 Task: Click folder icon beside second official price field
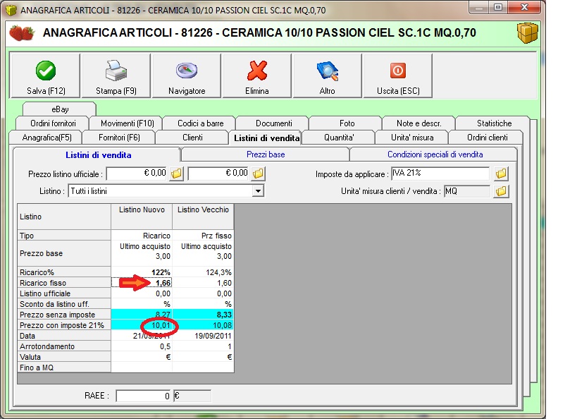coord(259,174)
